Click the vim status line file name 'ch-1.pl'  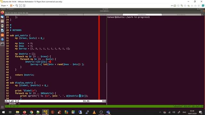coord(10,101)
